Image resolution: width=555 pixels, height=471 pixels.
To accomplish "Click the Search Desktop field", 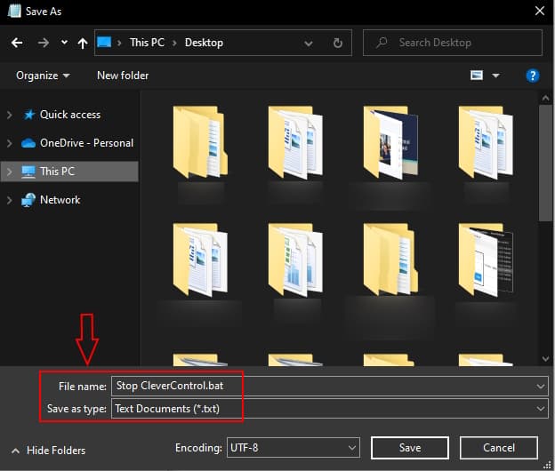I will [453, 43].
